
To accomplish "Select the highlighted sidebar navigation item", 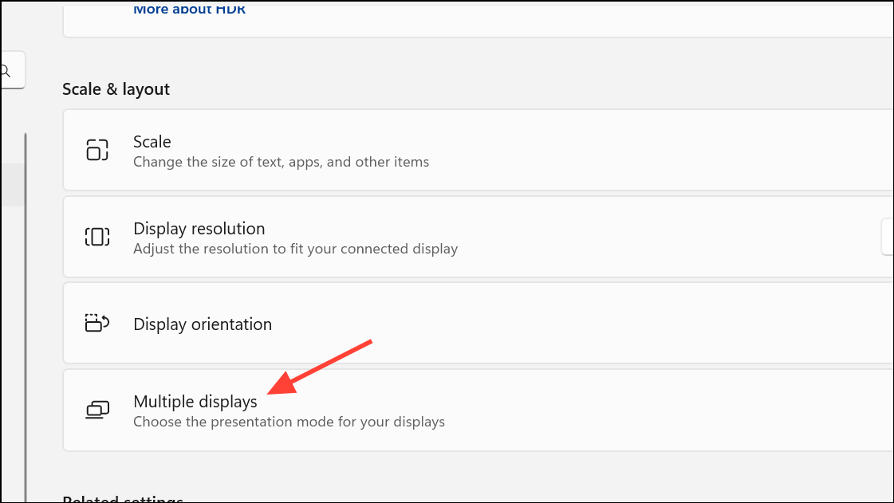I will tap(11, 185).
